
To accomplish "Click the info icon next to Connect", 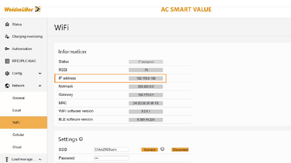I will (162, 149).
